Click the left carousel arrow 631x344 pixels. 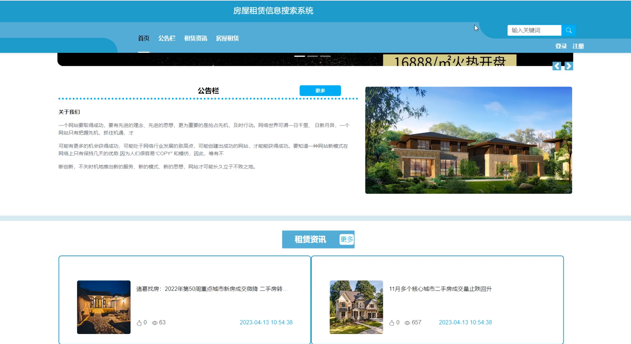[x=556, y=66]
